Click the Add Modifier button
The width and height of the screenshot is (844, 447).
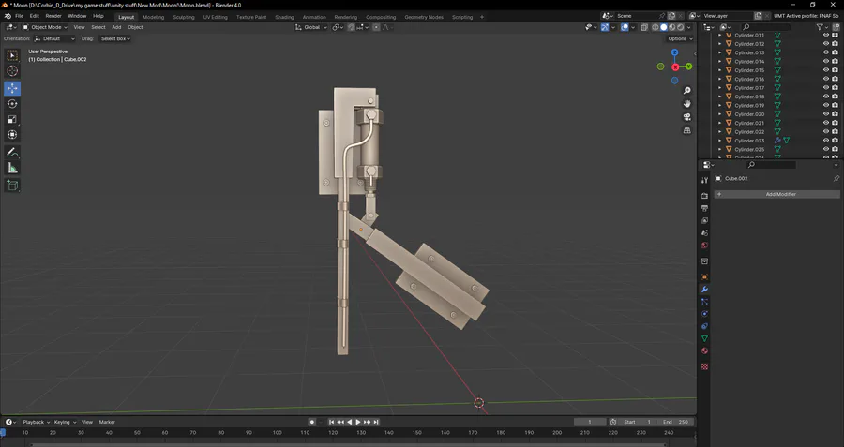tap(776, 194)
